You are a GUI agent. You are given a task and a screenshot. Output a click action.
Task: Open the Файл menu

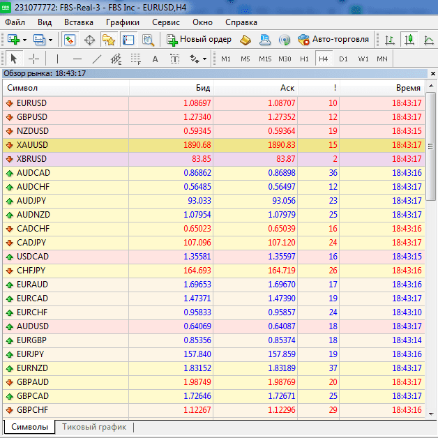coord(15,22)
